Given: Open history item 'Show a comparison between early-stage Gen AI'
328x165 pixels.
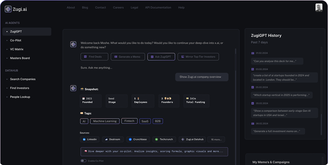Looking at the screenshot, I should point(285,113).
